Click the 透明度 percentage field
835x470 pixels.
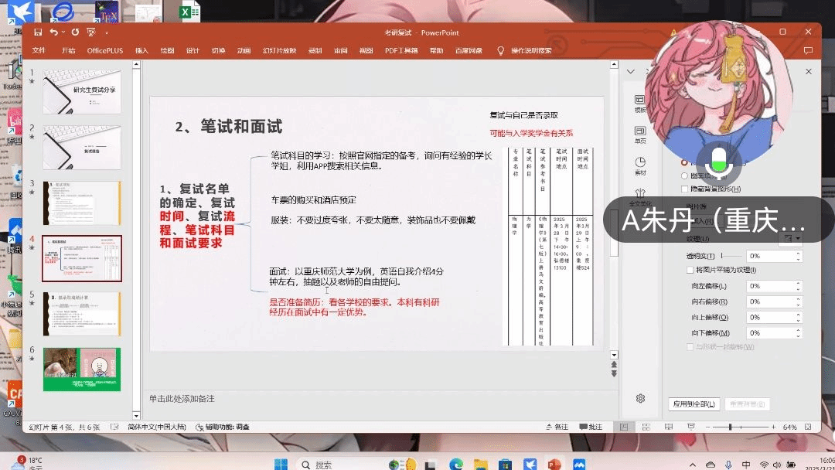point(771,256)
